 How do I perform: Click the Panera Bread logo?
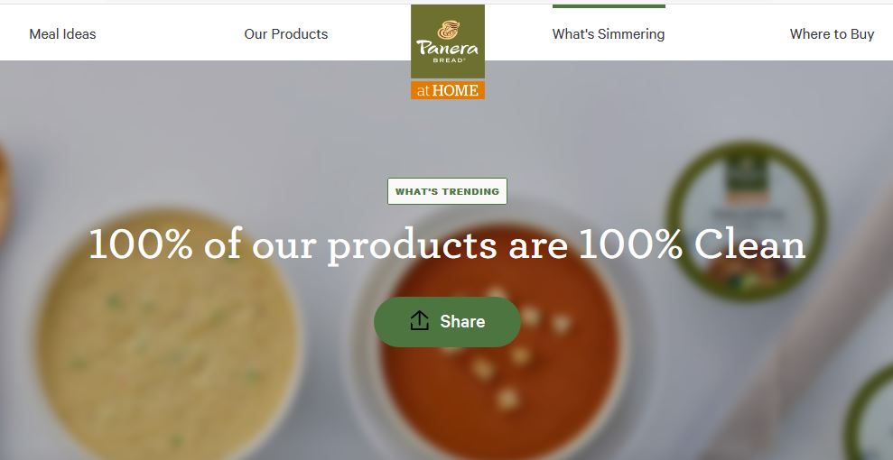click(448, 51)
